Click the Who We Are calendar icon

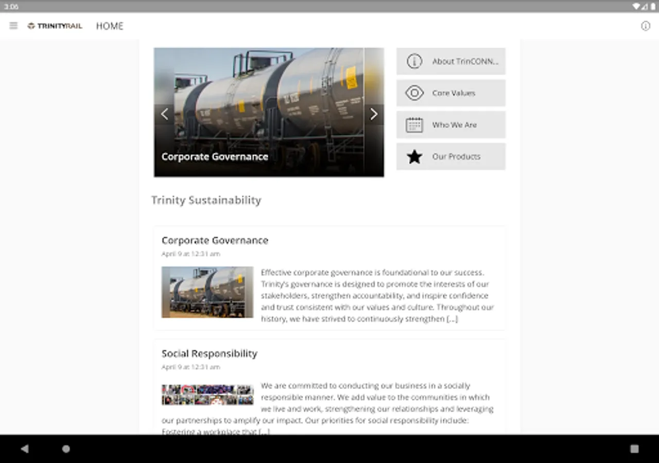click(x=414, y=125)
